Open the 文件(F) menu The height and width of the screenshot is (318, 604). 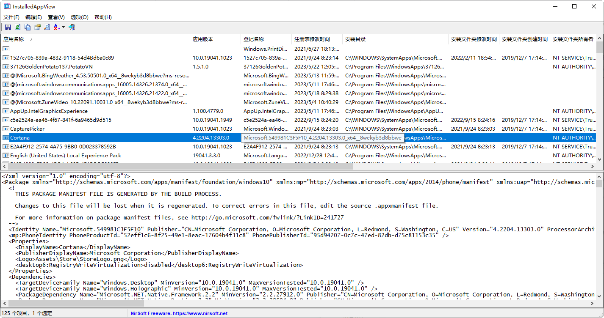(11, 17)
